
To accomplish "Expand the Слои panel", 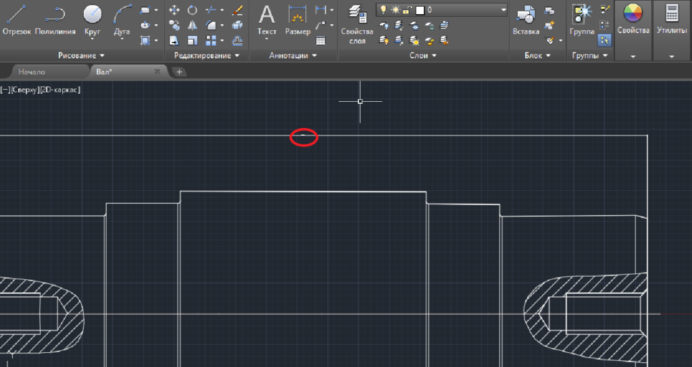I will (x=422, y=55).
